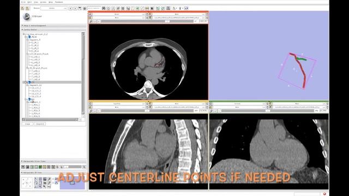Open the Help menu
This screenshot has height=196, width=349.
click(51, 2)
